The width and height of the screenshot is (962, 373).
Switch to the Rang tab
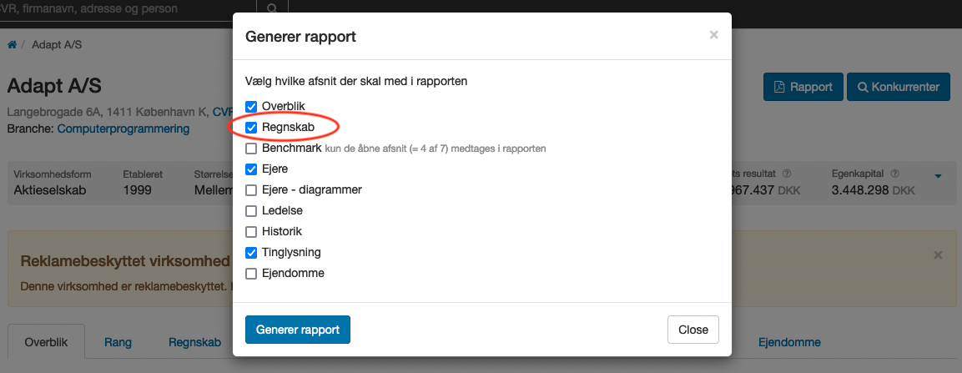tap(118, 342)
